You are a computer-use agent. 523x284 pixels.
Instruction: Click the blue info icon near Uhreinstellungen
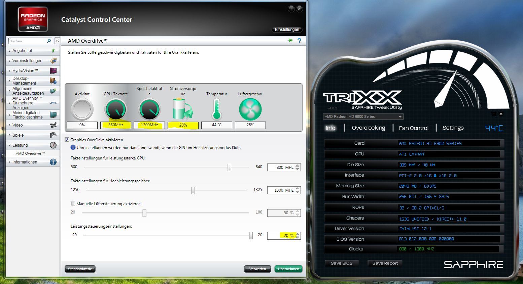coord(73,147)
